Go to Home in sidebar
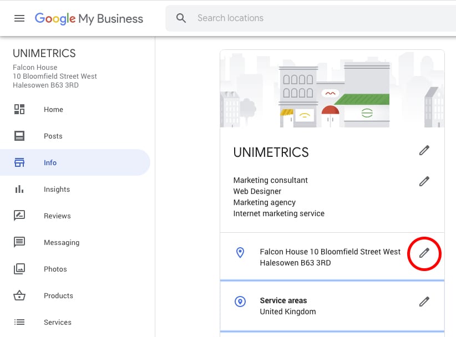 click(53, 110)
